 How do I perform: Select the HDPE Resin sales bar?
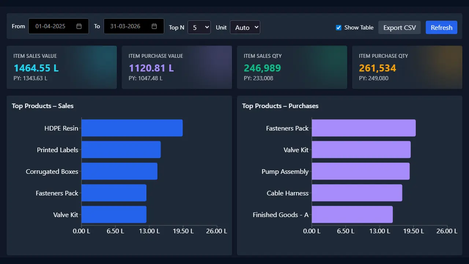132,128
